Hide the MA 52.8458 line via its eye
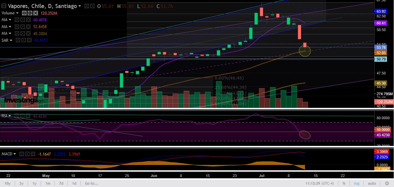This screenshot has width=394, height=187. click(17, 26)
